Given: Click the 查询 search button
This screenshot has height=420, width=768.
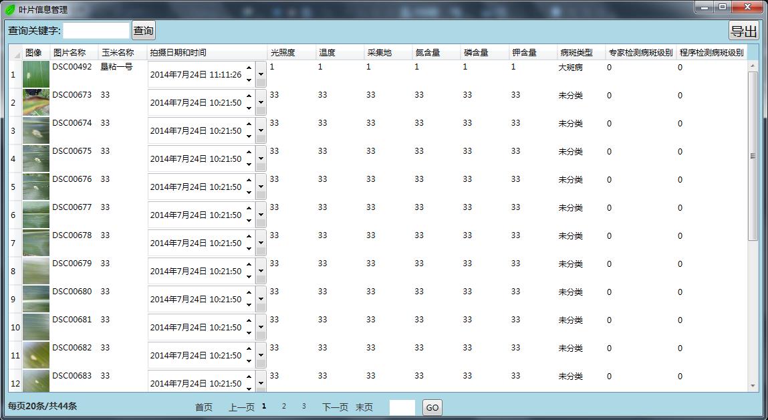Looking at the screenshot, I should point(144,30).
